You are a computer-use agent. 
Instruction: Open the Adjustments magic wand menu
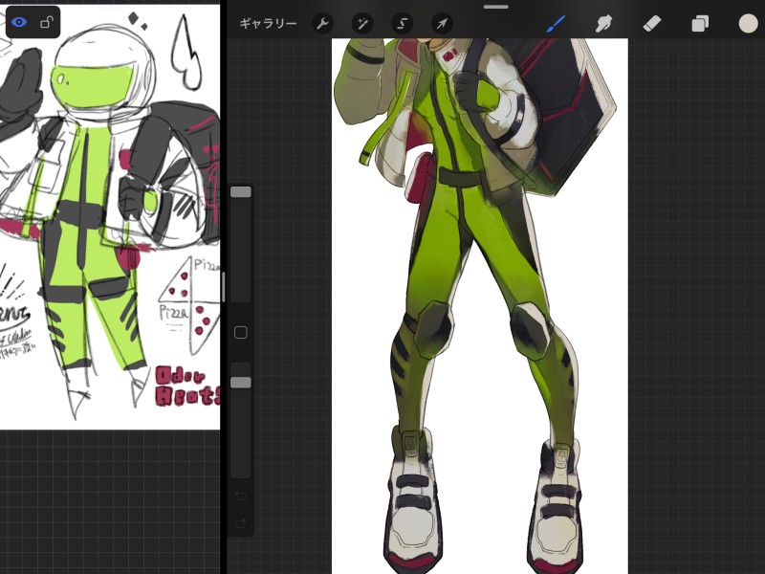[x=362, y=23]
